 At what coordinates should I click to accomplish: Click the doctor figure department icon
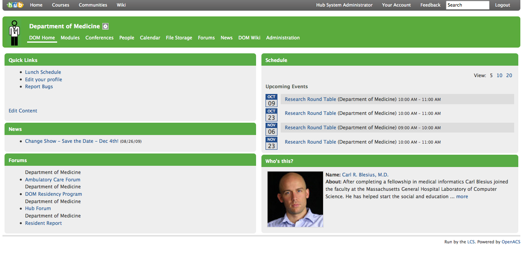tap(14, 33)
